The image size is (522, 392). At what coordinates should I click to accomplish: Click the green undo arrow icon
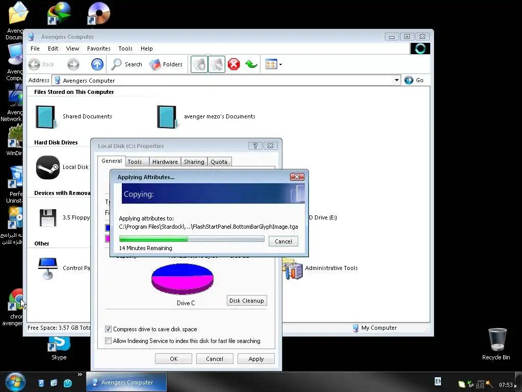(x=251, y=64)
